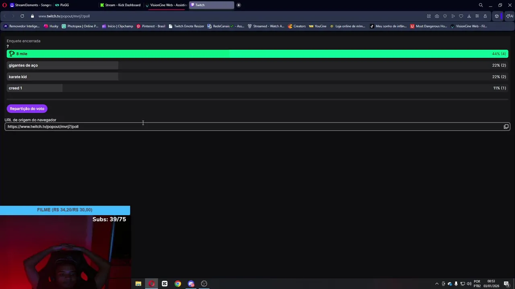515x289 pixels.
Task: Go back to the previous page
Action: (x=4, y=16)
